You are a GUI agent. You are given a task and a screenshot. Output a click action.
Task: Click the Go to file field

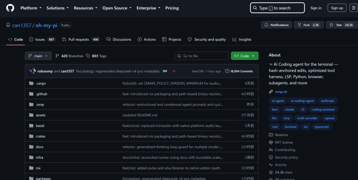[202, 56]
